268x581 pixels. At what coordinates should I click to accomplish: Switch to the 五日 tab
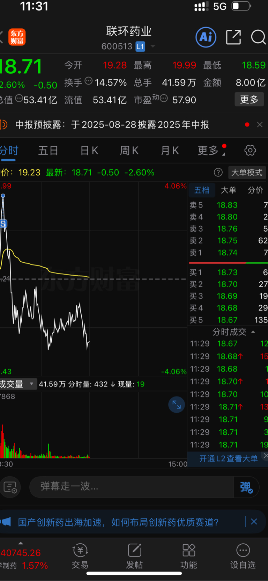point(48,151)
